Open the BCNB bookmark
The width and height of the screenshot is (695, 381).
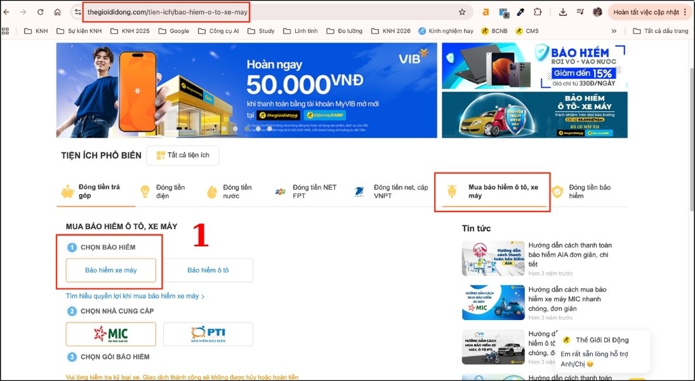click(x=494, y=31)
